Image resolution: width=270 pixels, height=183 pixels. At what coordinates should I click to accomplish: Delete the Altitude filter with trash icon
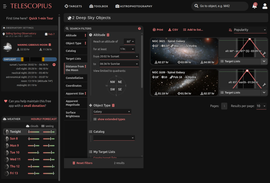pos(108,35)
